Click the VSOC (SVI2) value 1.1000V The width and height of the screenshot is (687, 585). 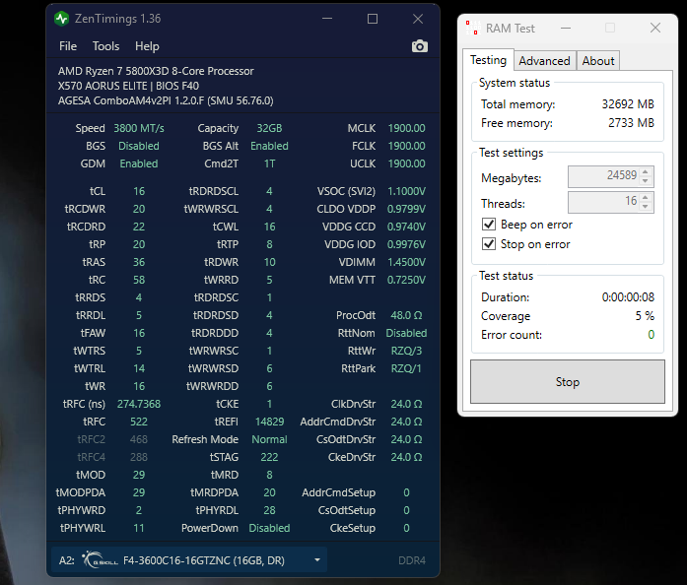click(406, 191)
